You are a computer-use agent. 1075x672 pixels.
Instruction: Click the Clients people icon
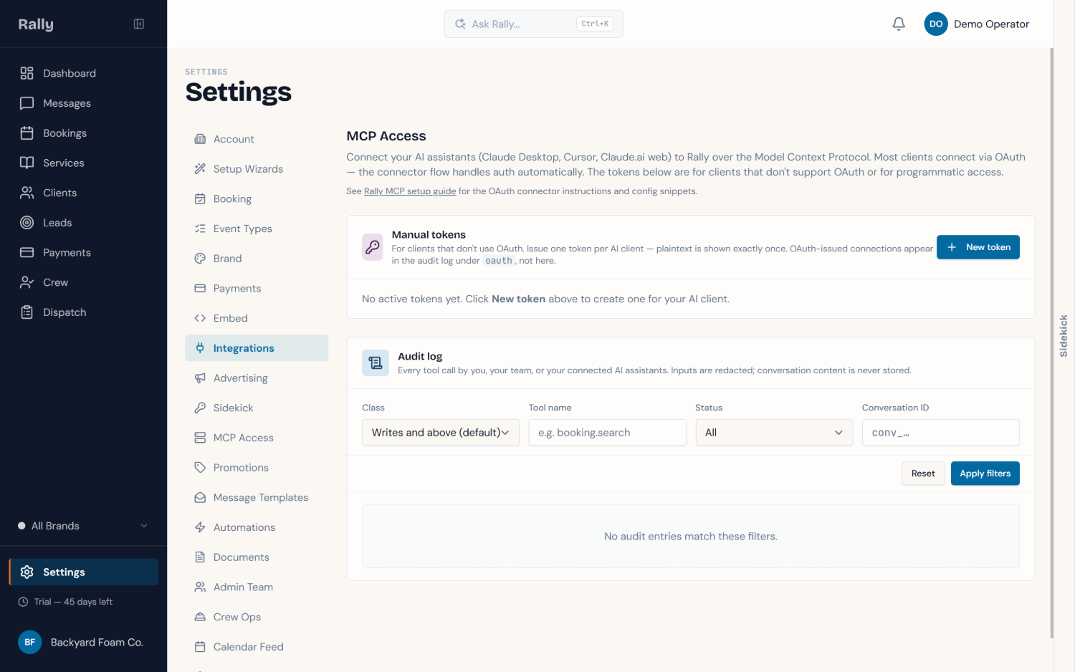click(27, 193)
